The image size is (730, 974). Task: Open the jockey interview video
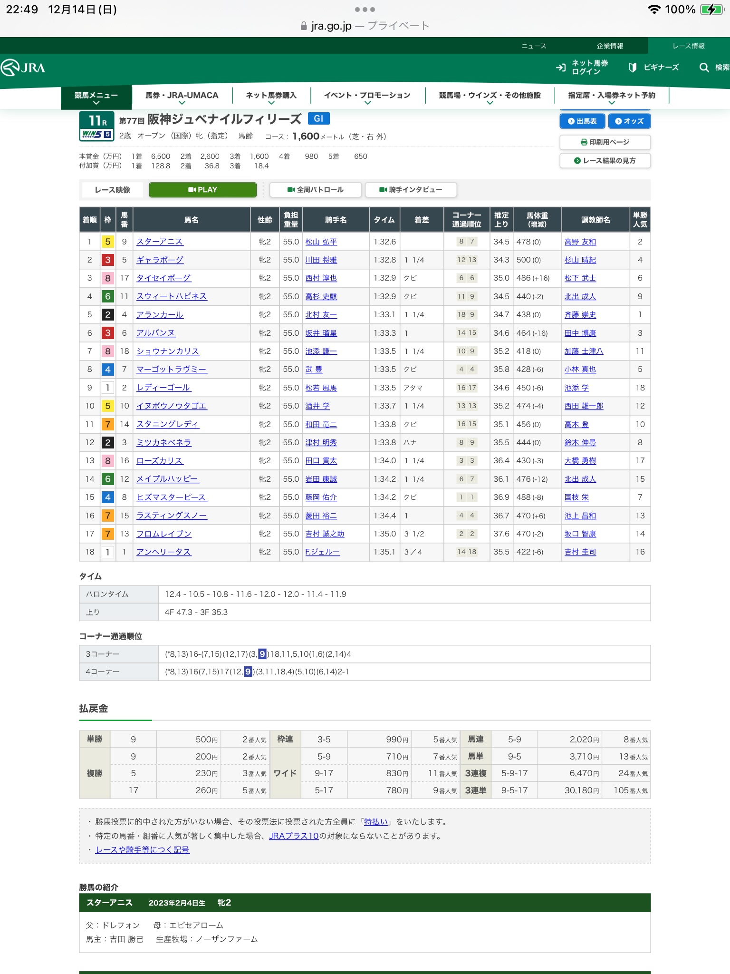click(411, 190)
